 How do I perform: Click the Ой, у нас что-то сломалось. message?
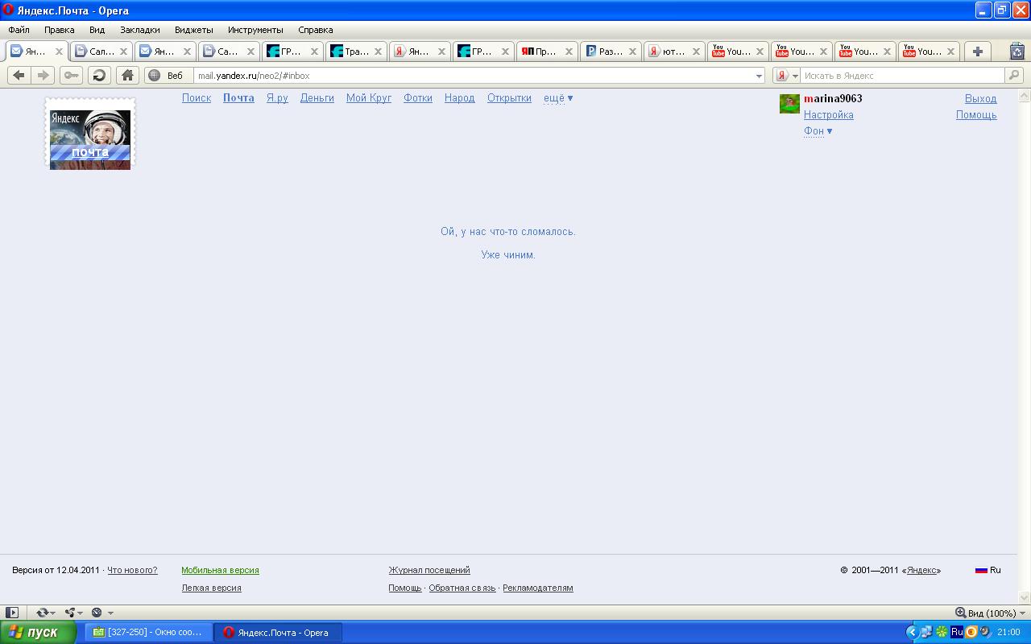(508, 232)
